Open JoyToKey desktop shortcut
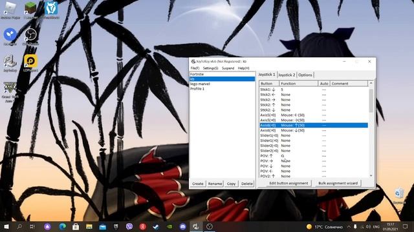The image size is (414, 232). point(10,63)
